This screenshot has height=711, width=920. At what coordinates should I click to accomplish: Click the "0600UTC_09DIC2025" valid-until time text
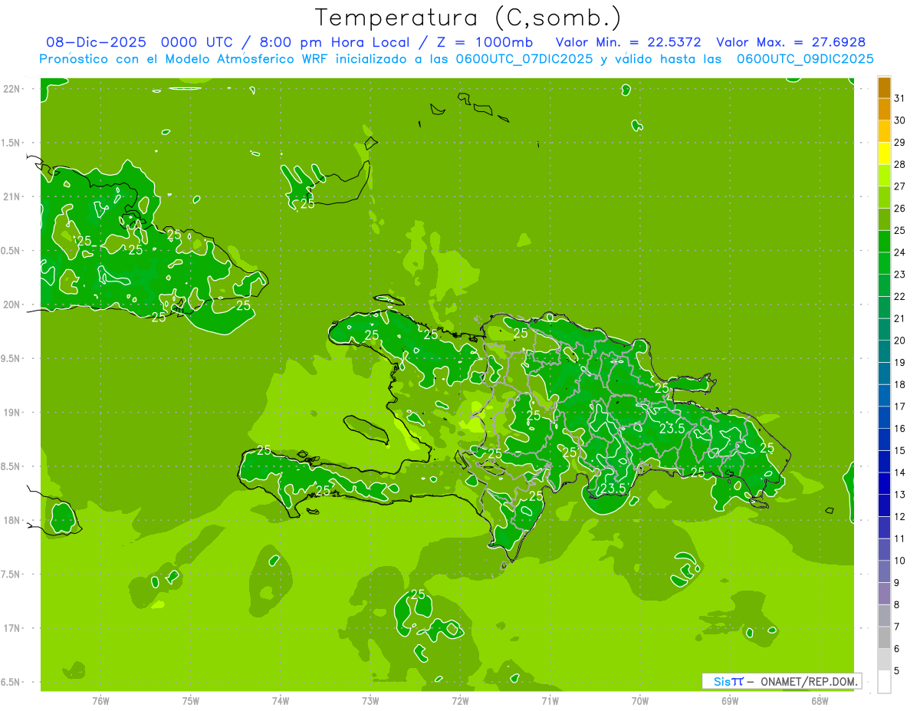click(x=805, y=59)
